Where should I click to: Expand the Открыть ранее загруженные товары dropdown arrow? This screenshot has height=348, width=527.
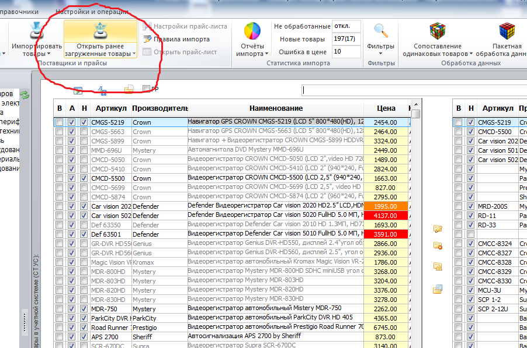click(134, 54)
